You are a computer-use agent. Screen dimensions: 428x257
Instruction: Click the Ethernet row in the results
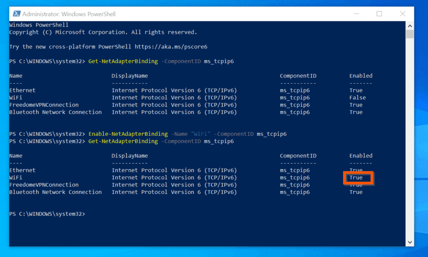coord(22,90)
